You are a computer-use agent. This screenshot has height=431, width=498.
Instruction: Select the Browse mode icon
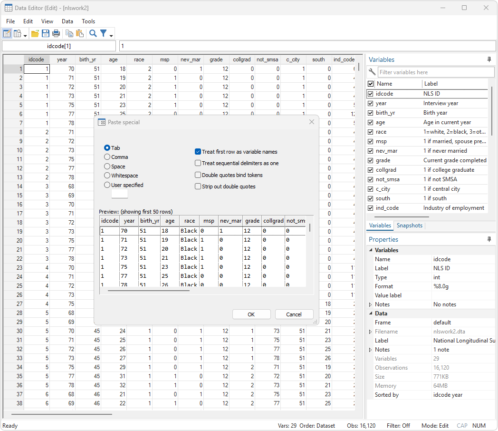[17, 33]
